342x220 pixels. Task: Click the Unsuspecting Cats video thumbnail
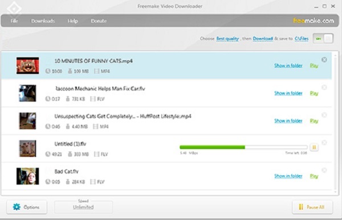coord(27,121)
